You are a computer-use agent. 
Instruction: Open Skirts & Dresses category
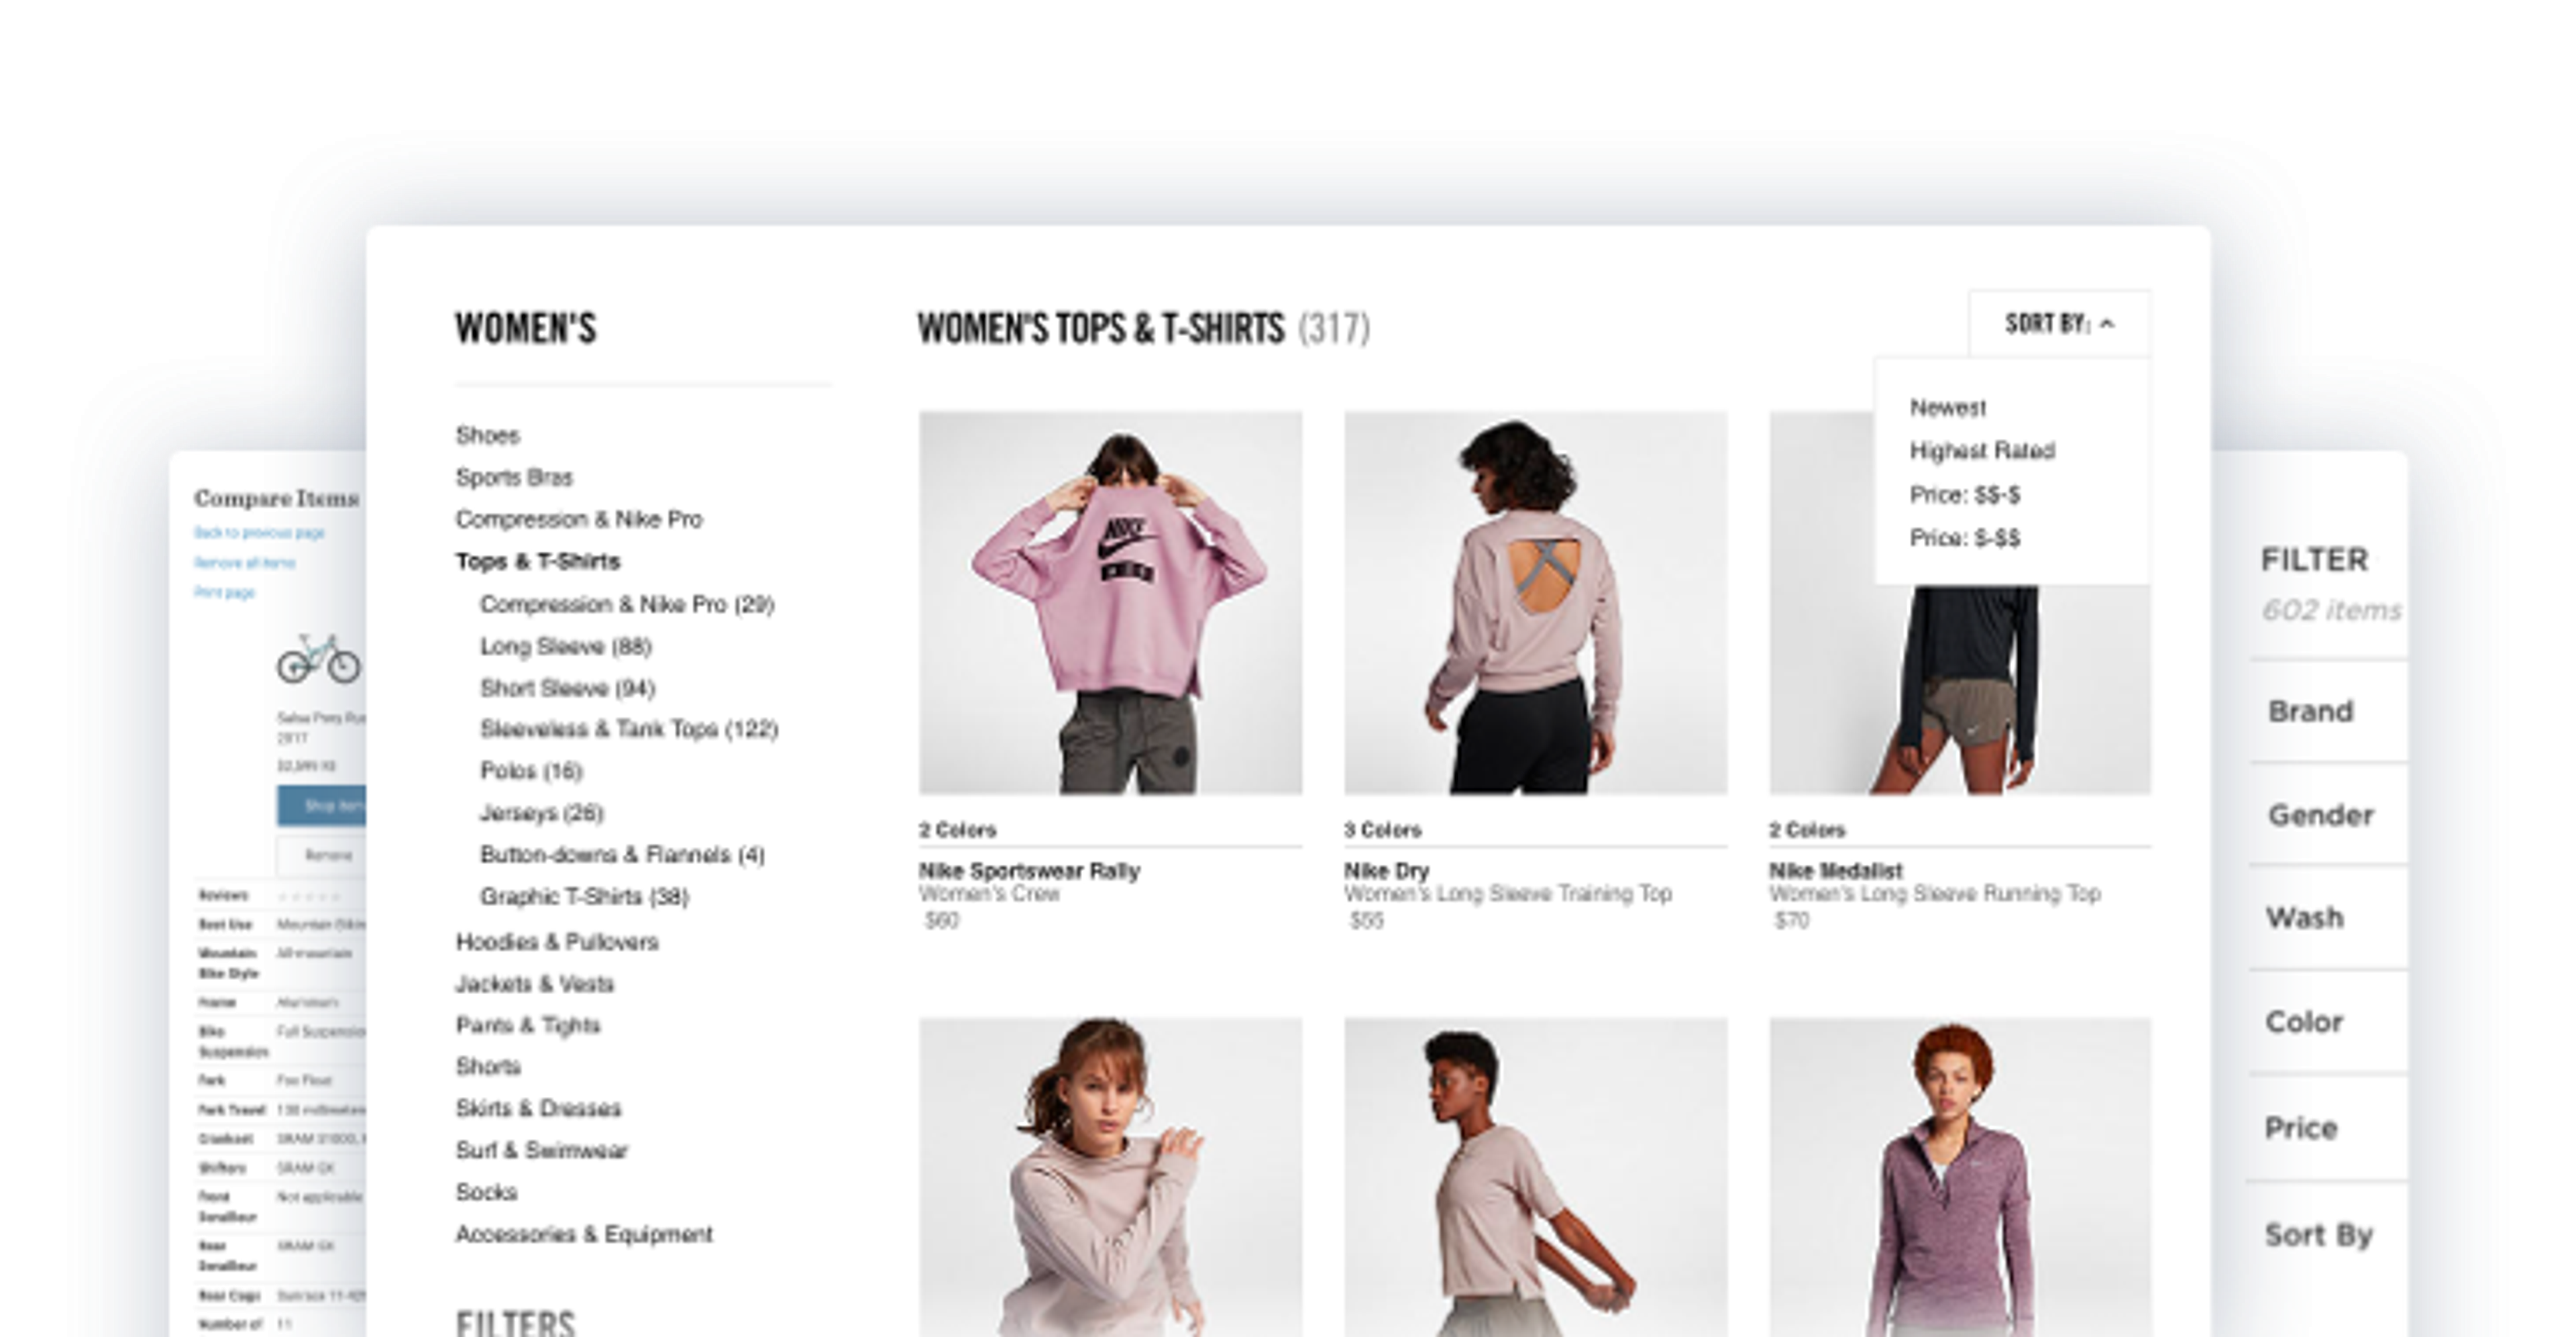click(x=538, y=1108)
